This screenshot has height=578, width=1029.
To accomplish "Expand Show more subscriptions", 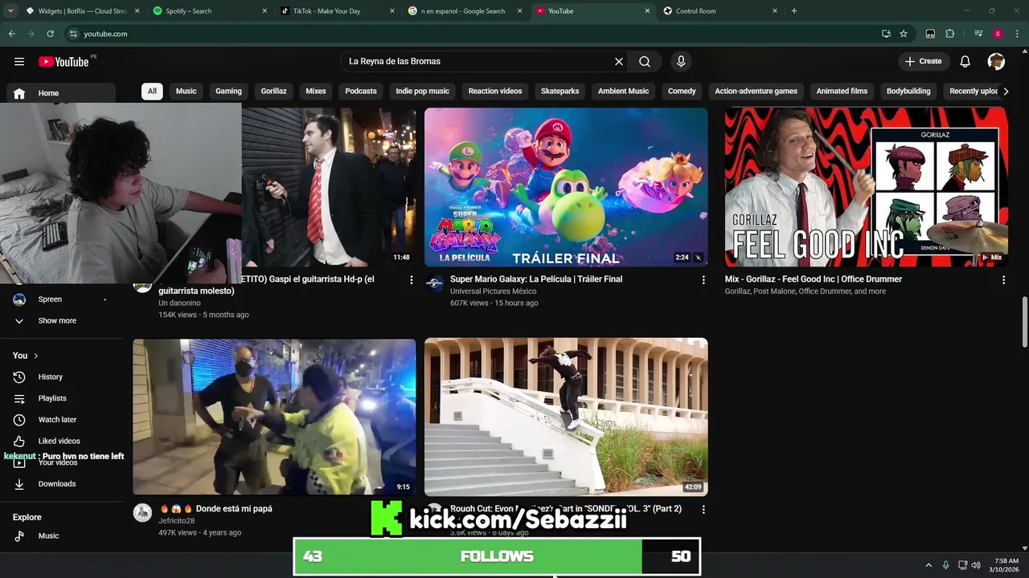I will (x=61, y=321).
